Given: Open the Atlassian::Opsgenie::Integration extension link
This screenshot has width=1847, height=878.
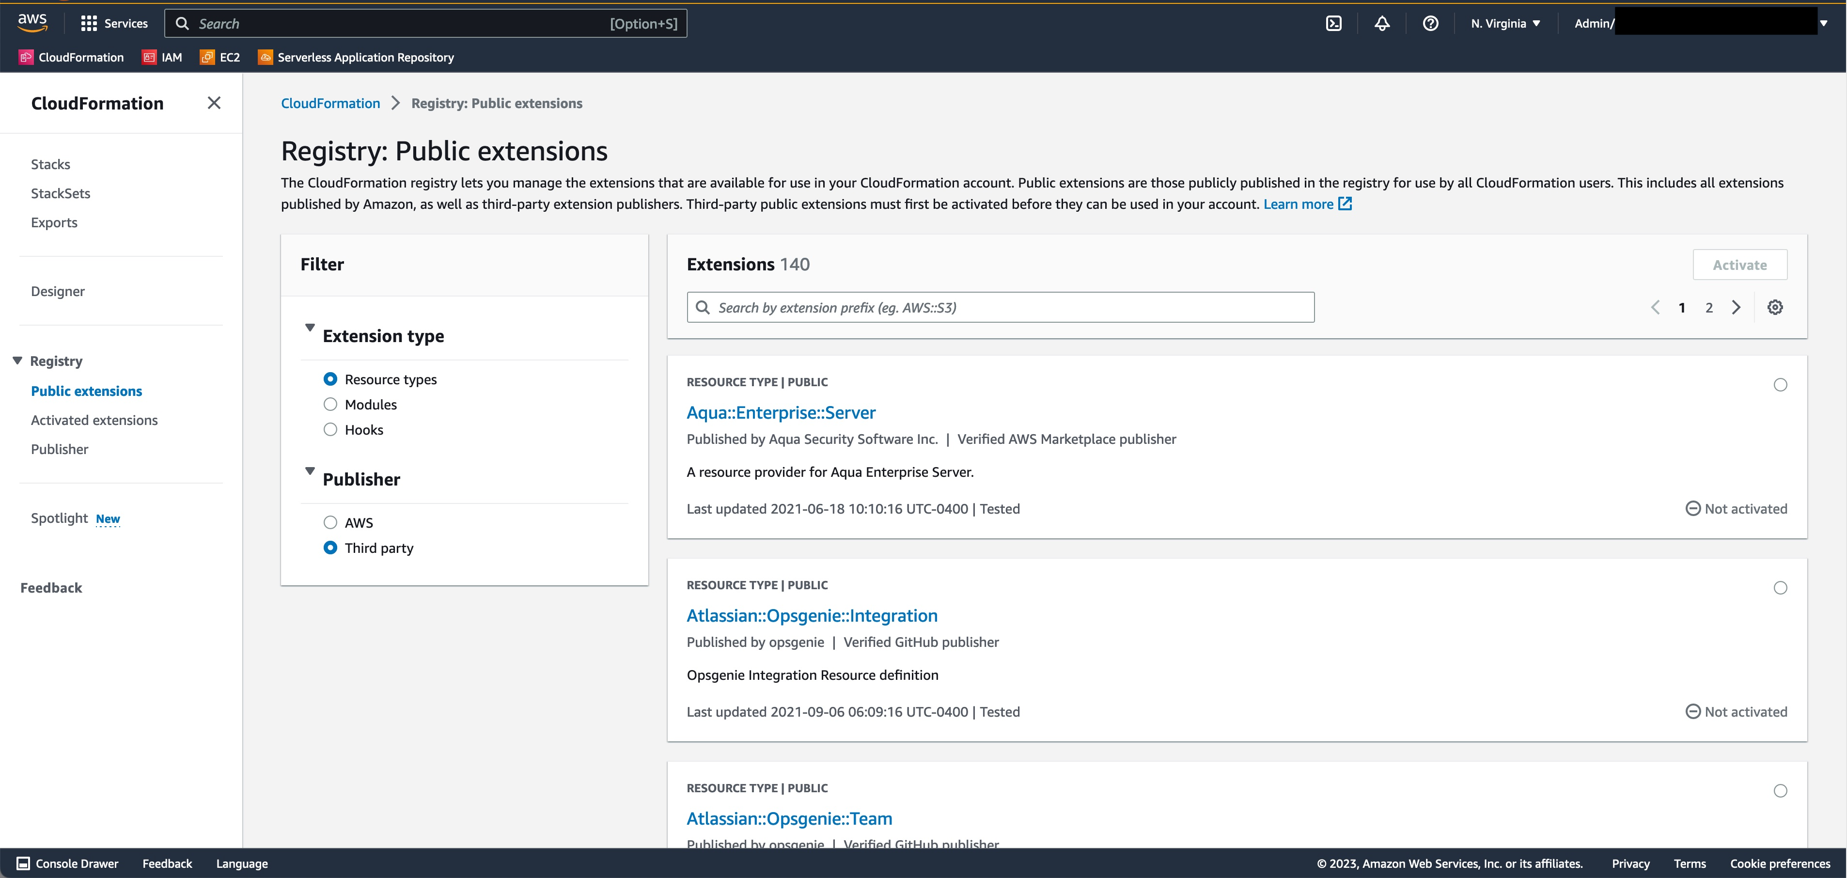Looking at the screenshot, I should [x=812, y=615].
